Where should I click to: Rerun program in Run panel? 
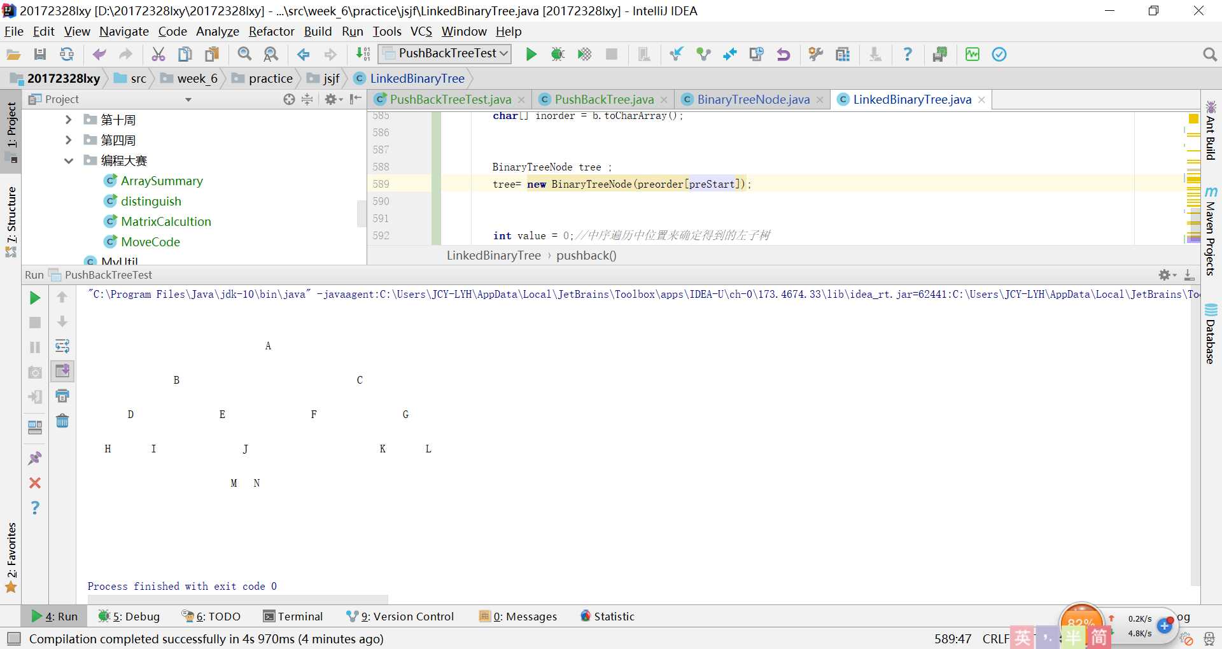point(35,298)
